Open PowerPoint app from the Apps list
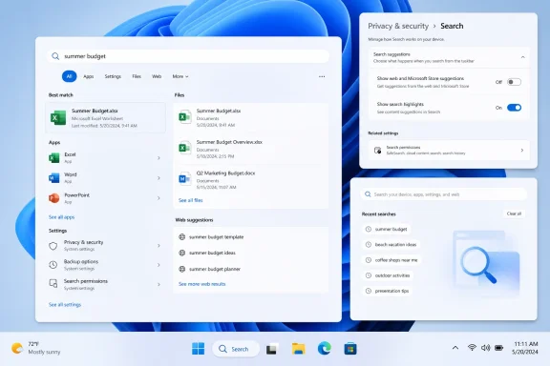Screen dimensions: 550x366 coord(105,198)
